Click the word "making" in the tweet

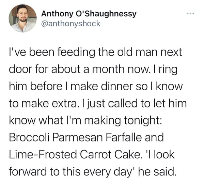point(103,121)
